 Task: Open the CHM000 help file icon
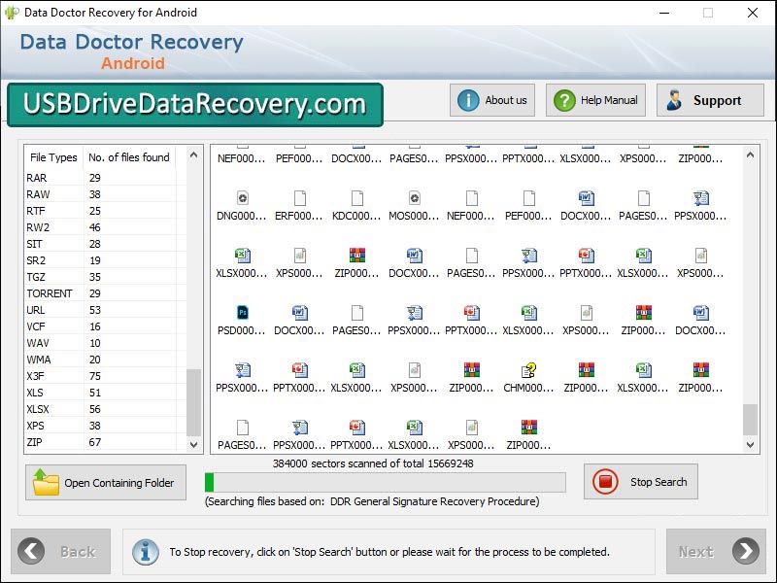pos(528,371)
